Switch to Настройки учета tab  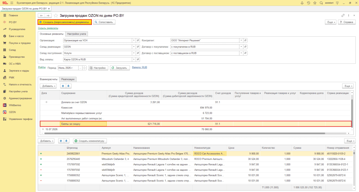(x=76, y=34)
